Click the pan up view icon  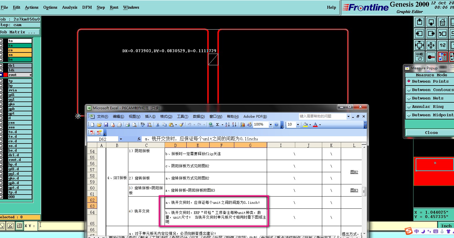(x=419, y=22)
